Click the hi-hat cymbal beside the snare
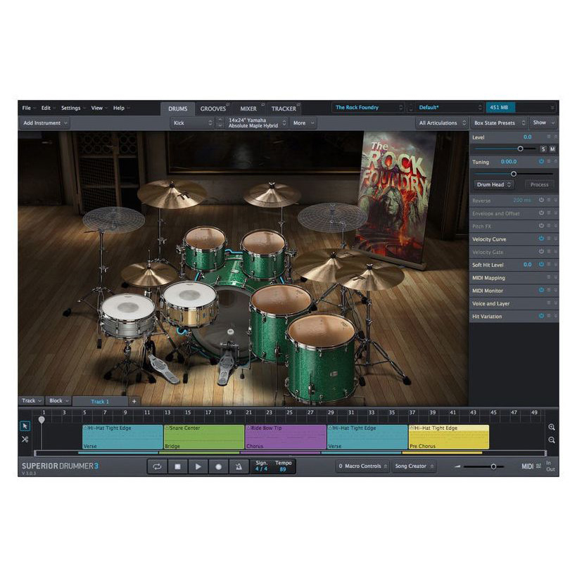The width and height of the screenshot is (577, 577). pos(149,274)
